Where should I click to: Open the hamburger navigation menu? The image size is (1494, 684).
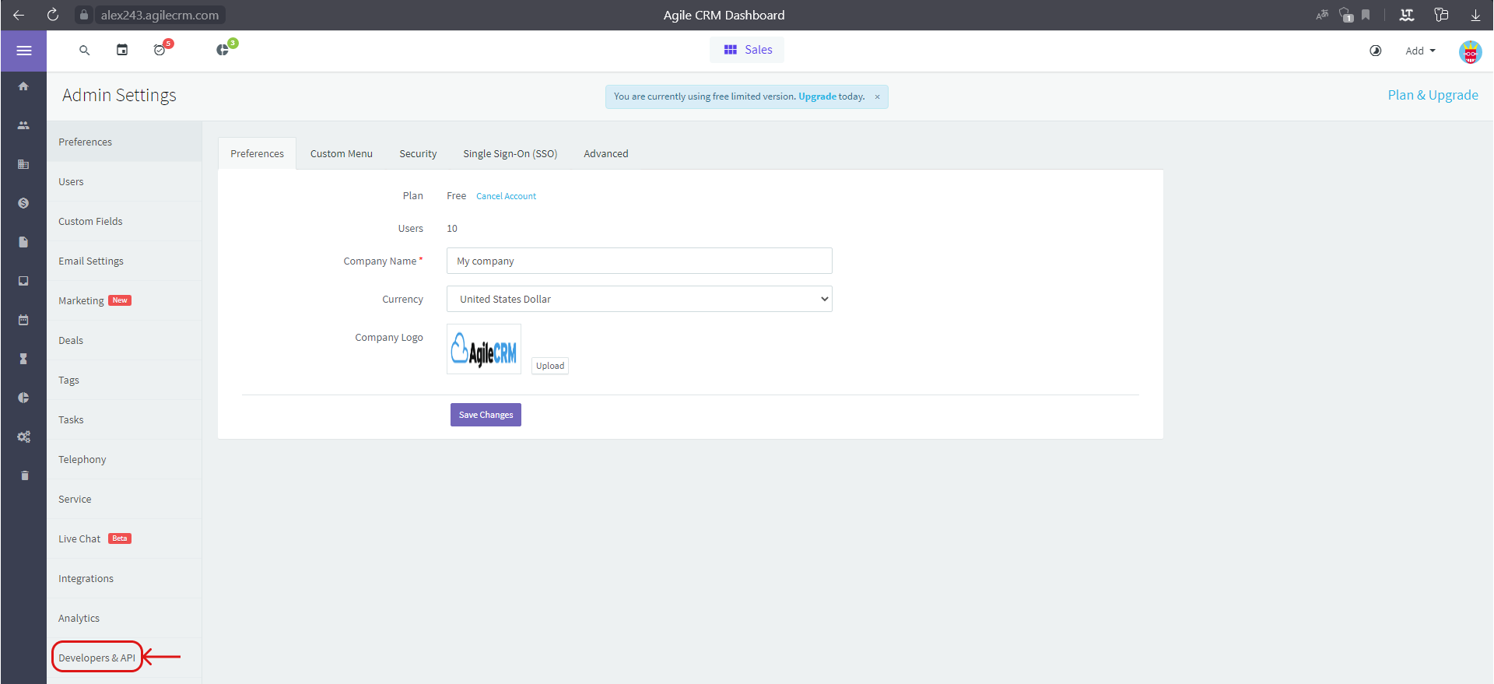click(24, 51)
